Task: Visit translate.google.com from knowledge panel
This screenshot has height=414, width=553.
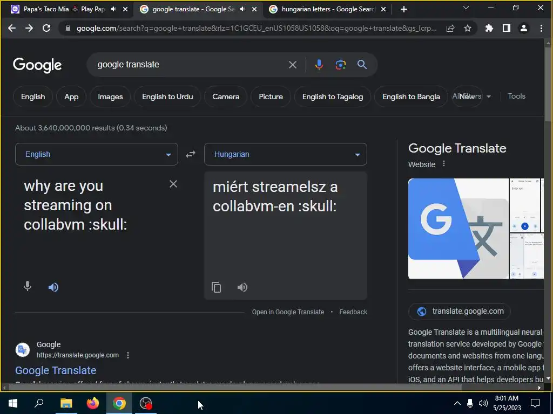Action: [460, 311]
